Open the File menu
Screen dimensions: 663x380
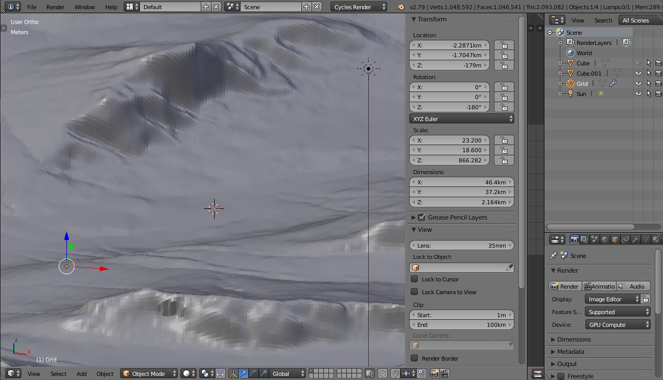coord(32,7)
